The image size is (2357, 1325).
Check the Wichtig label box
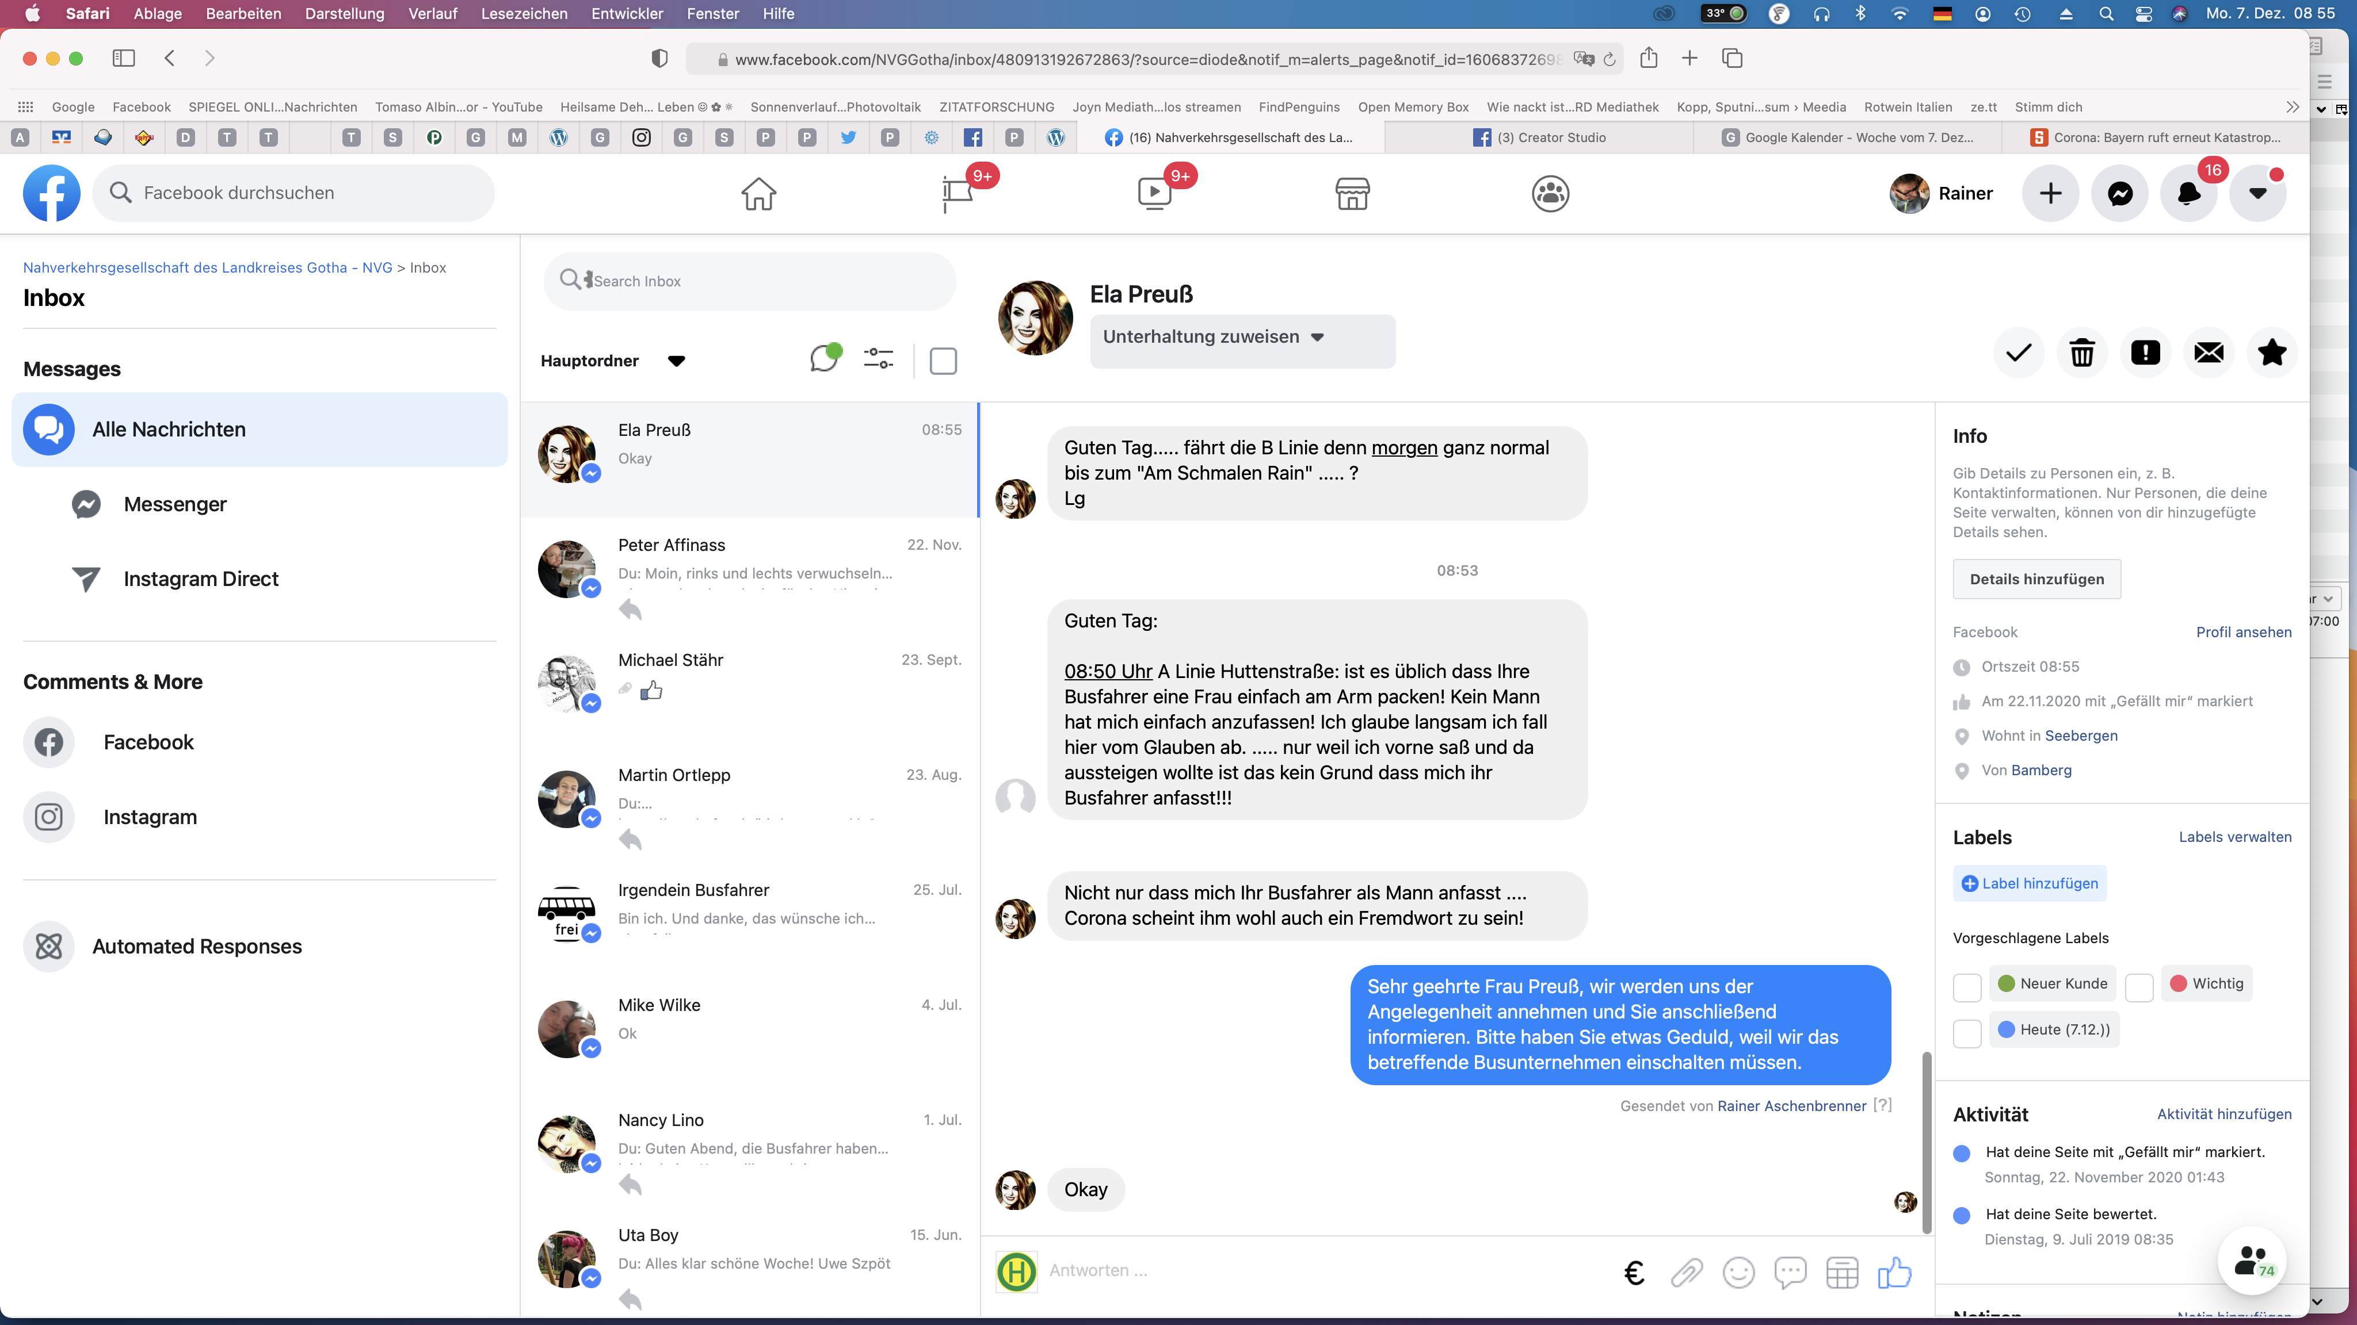click(2139, 987)
